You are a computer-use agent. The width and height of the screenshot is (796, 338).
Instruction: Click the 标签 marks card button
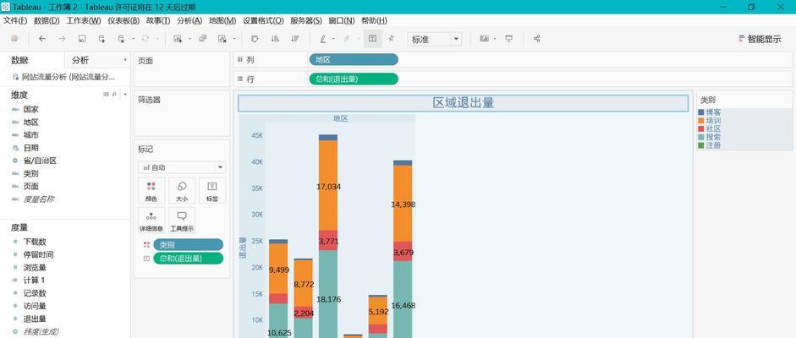pos(212,190)
